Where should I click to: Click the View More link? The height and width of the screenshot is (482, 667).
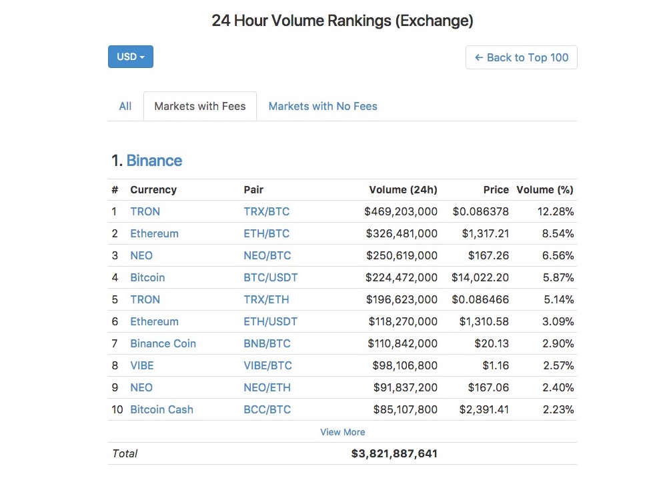tap(342, 432)
